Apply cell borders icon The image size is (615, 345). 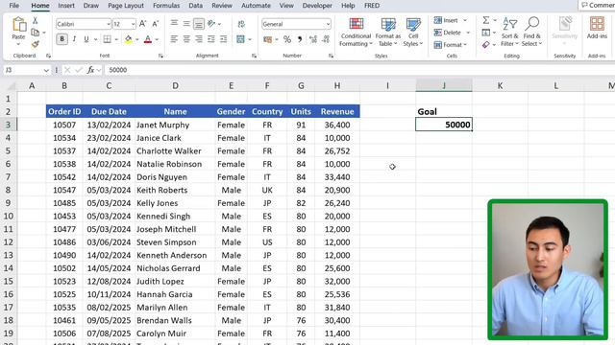107,39
